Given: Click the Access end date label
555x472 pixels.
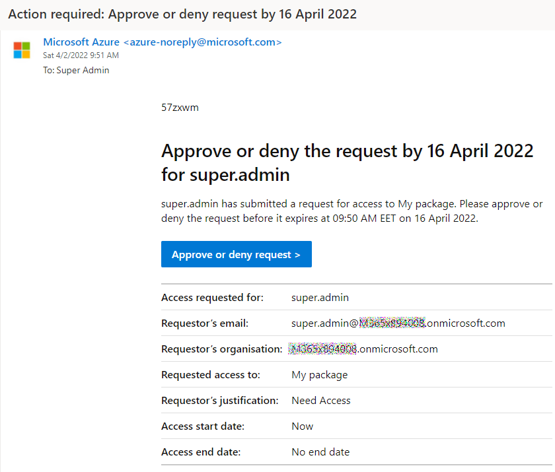Looking at the screenshot, I should point(200,452).
